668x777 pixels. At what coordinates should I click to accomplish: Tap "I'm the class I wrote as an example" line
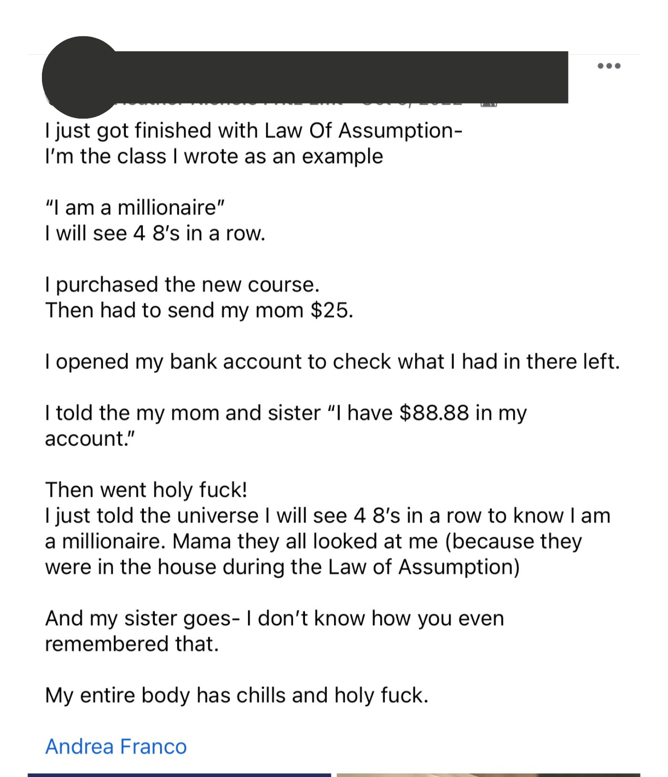click(214, 156)
